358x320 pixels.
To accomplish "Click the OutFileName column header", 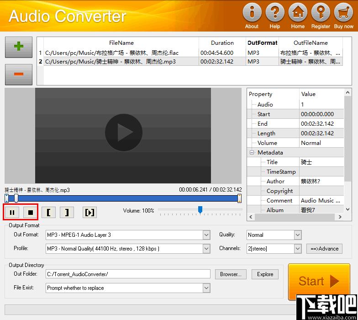I will (x=311, y=43).
